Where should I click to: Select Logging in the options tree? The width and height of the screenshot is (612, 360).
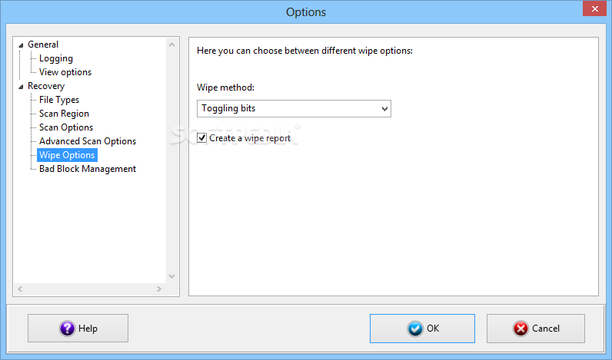[x=56, y=58]
